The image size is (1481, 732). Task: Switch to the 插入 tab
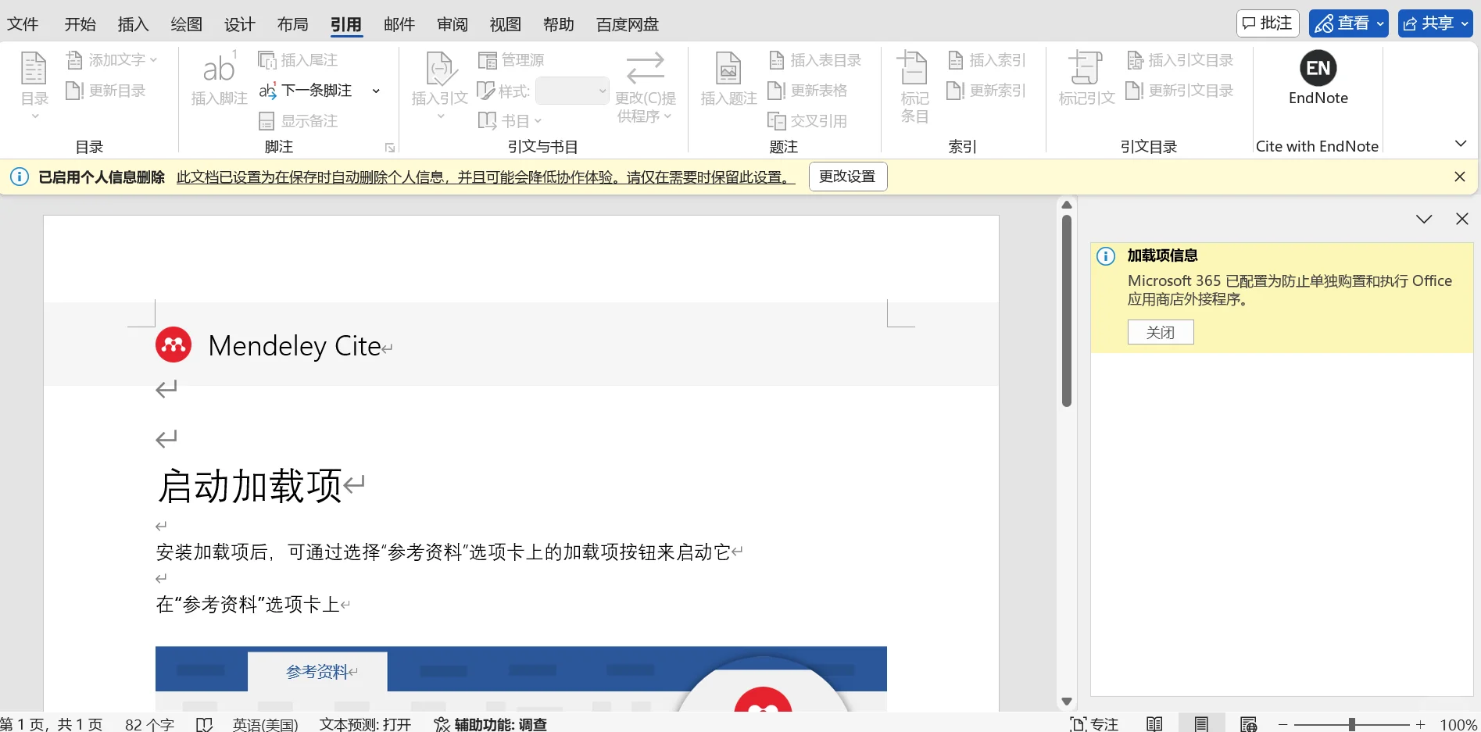point(133,24)
